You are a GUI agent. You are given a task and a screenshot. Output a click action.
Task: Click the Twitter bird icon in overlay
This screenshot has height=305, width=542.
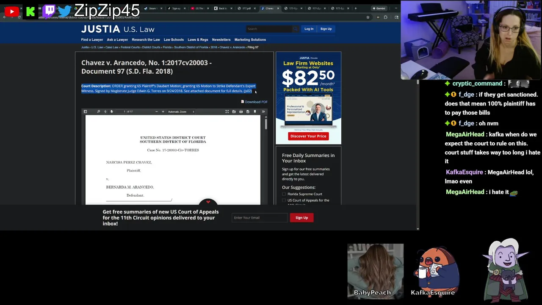tap(65, 11)
